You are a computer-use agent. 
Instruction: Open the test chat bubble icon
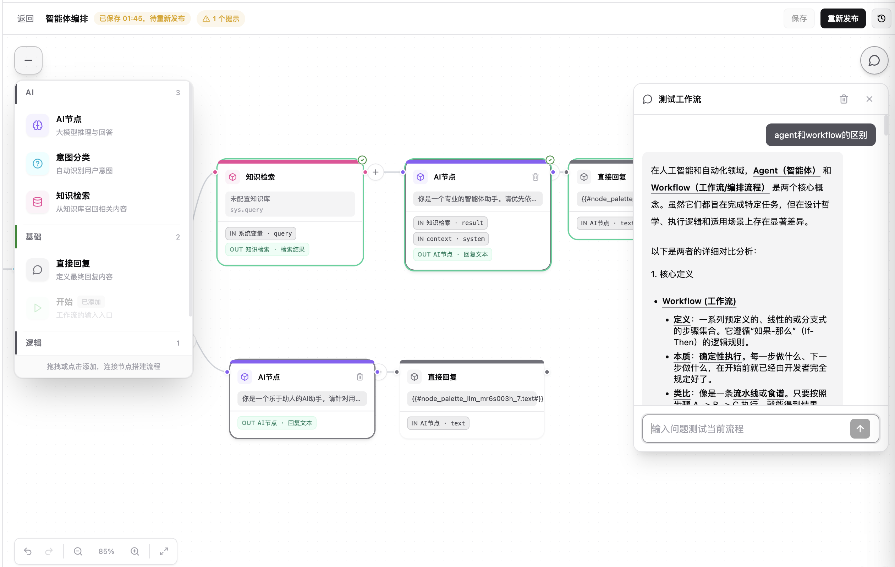874,60
